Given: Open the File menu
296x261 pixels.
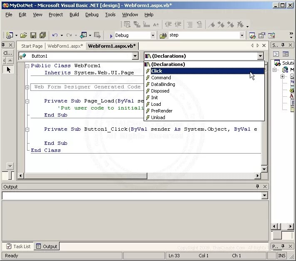Looking at the screenshot, I should click(9, 15).
